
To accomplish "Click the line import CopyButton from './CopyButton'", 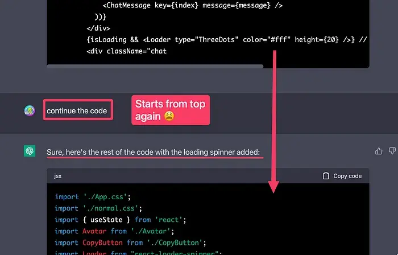I will tap(130, 242).
